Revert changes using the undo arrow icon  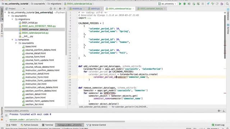[222, 4]
